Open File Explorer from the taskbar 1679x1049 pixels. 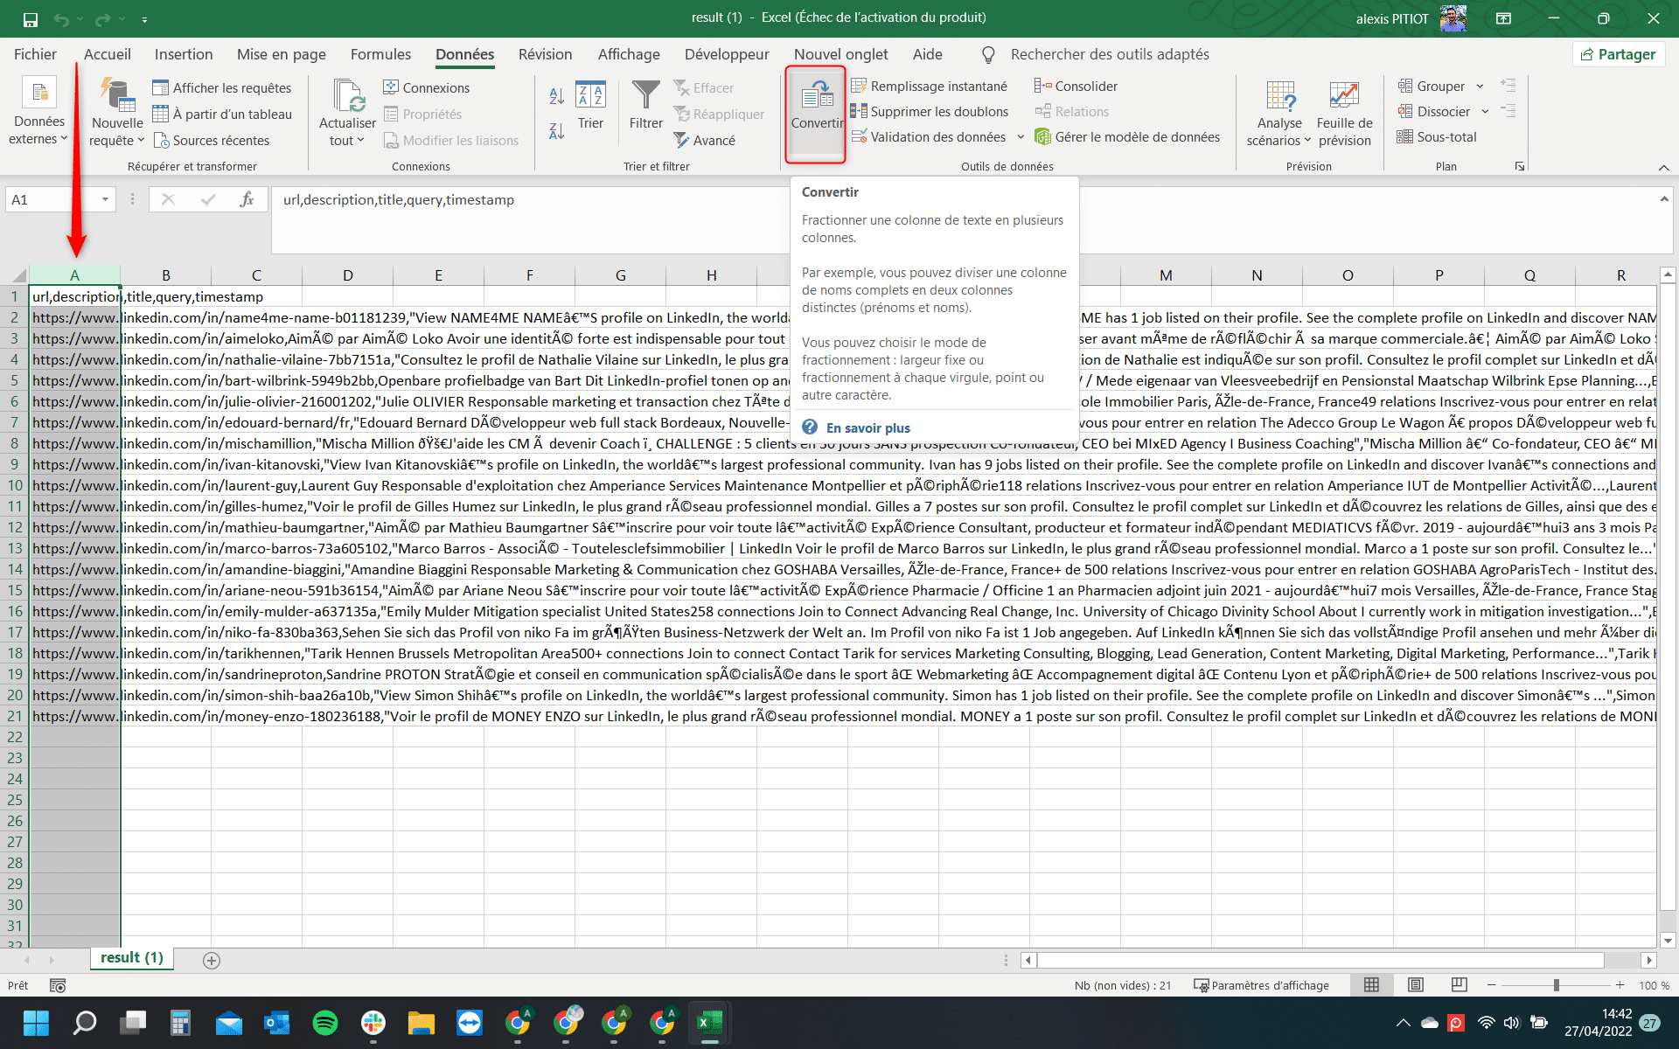click(421, 1023)
